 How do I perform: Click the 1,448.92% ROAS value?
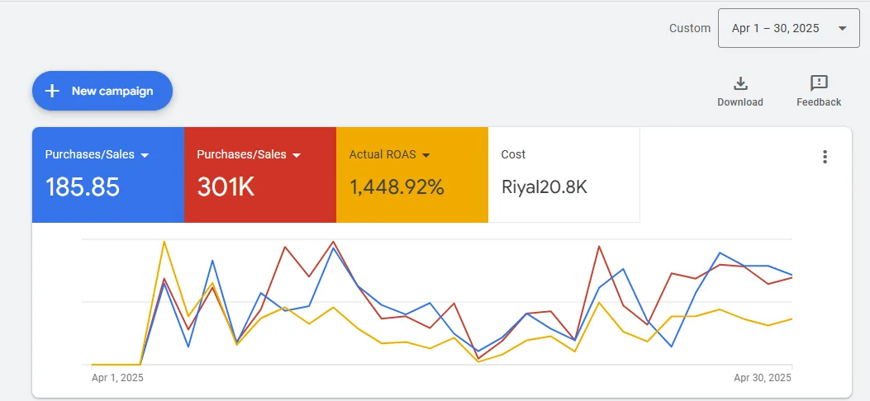[397, 187]
